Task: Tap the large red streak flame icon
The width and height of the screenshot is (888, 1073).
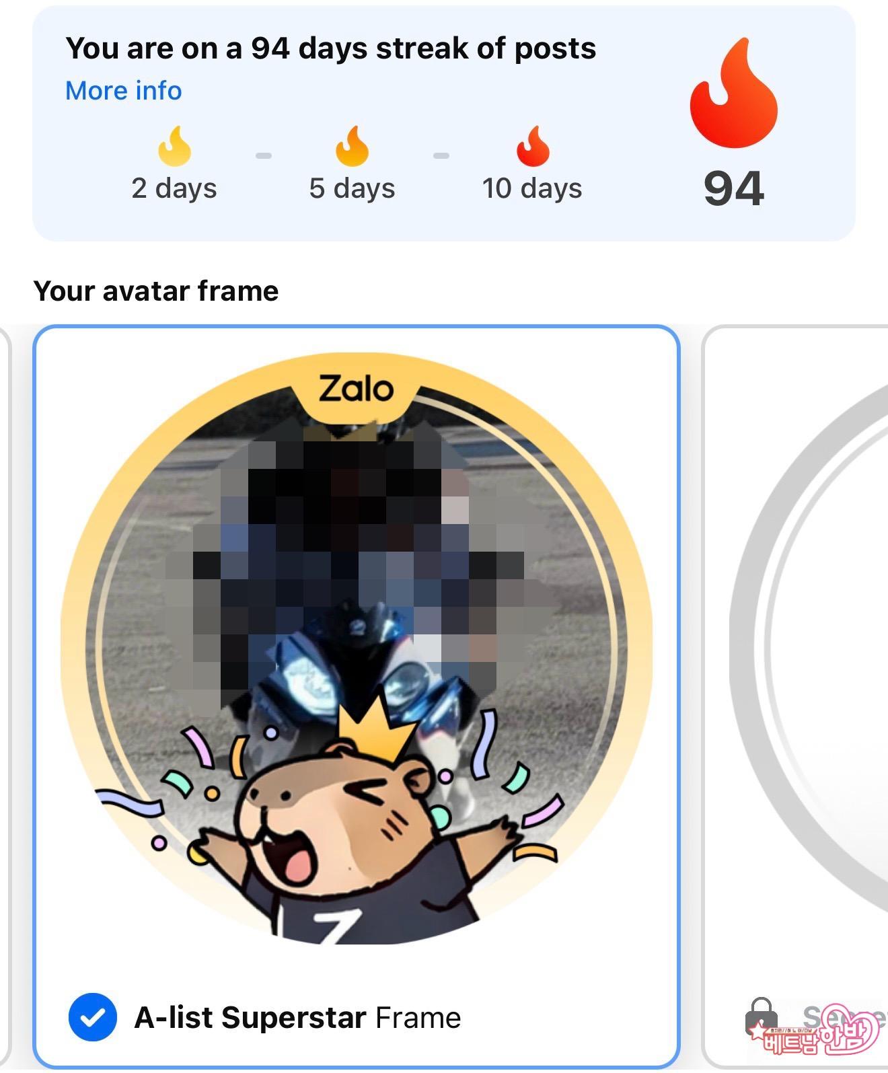Action: tap(734, 93)
